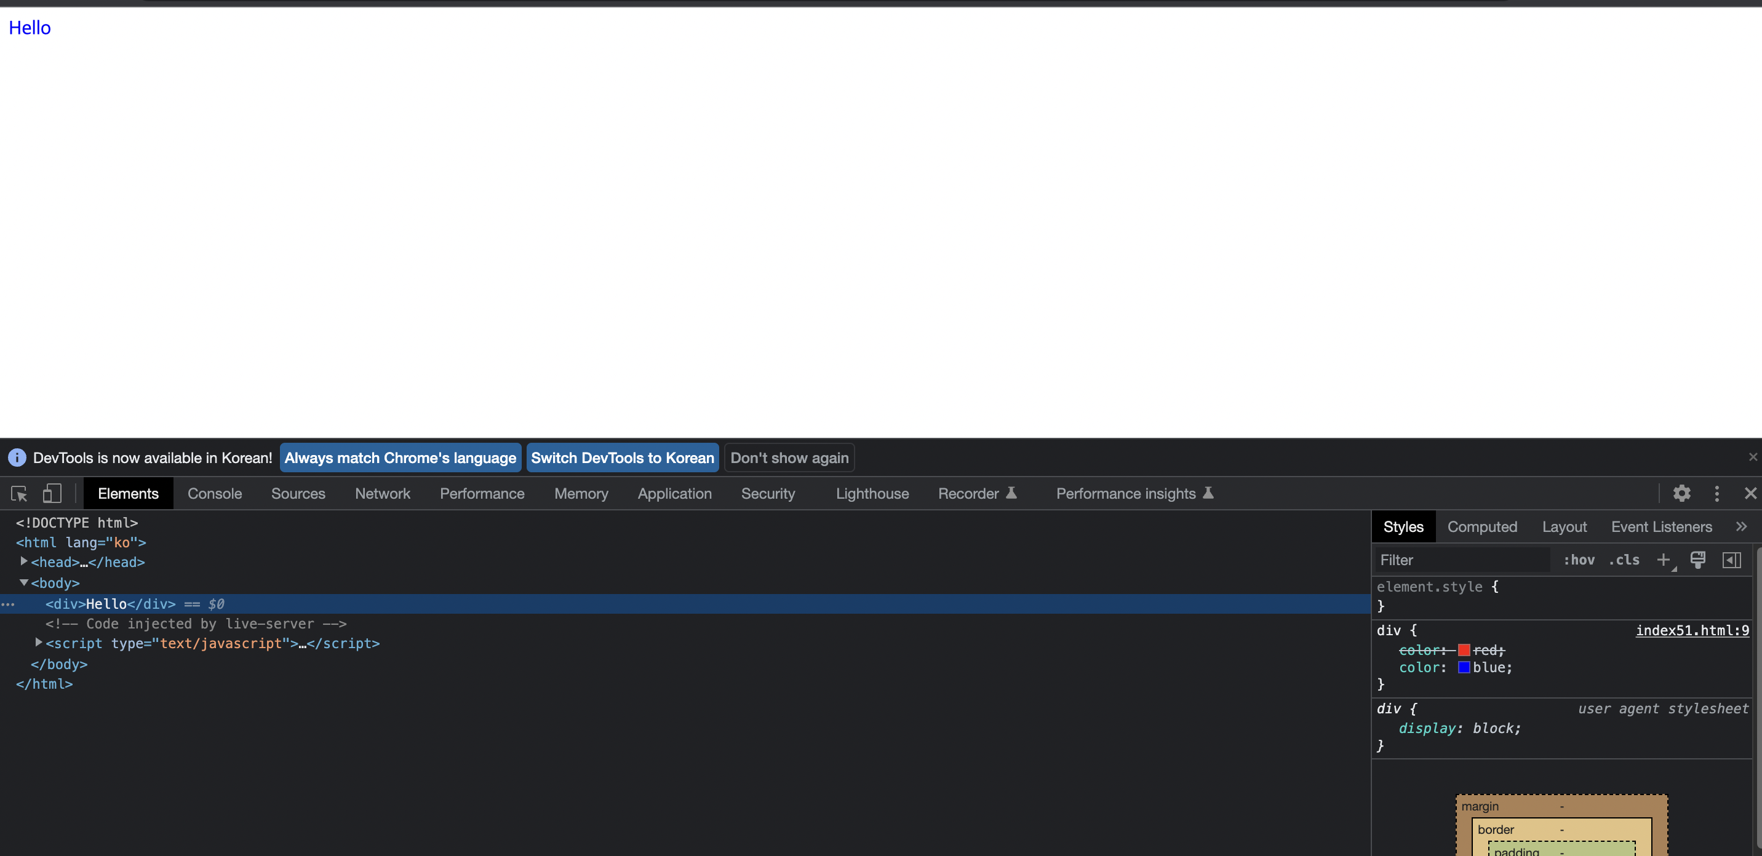
Task: Open the Application tab
Action: [674, 493]
